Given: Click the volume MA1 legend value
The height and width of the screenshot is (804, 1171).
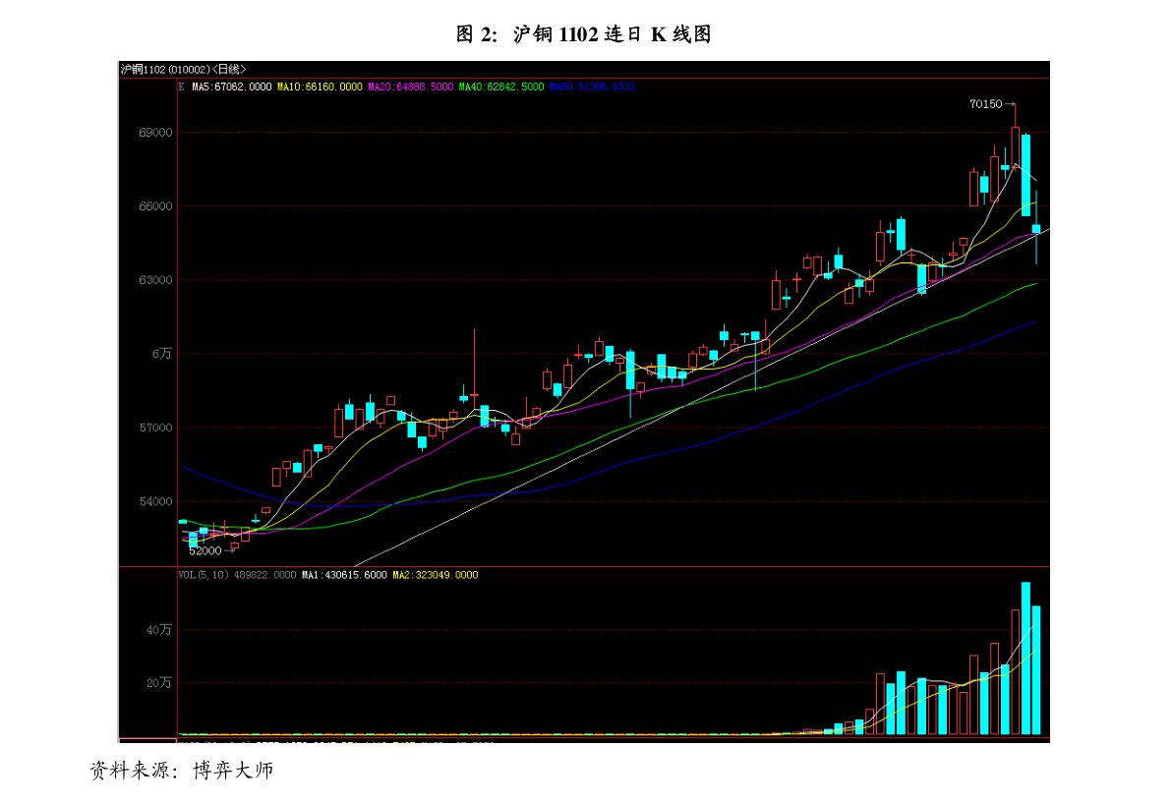Looking at the screenshot, I should (343, 575).
